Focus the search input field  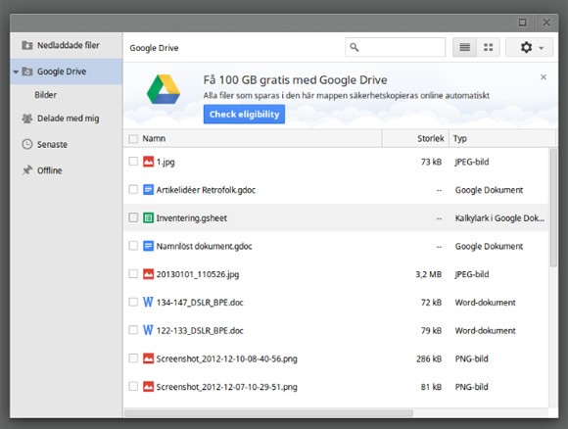(x=396, y=47)
